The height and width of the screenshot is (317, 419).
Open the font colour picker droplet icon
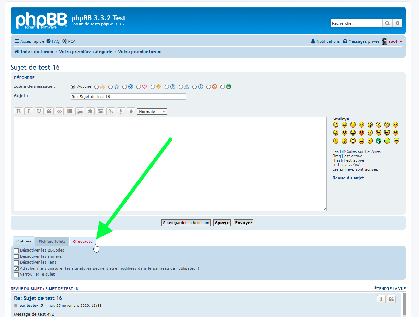131,111
